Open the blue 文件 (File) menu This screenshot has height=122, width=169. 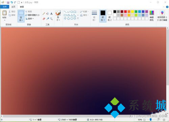4,7
